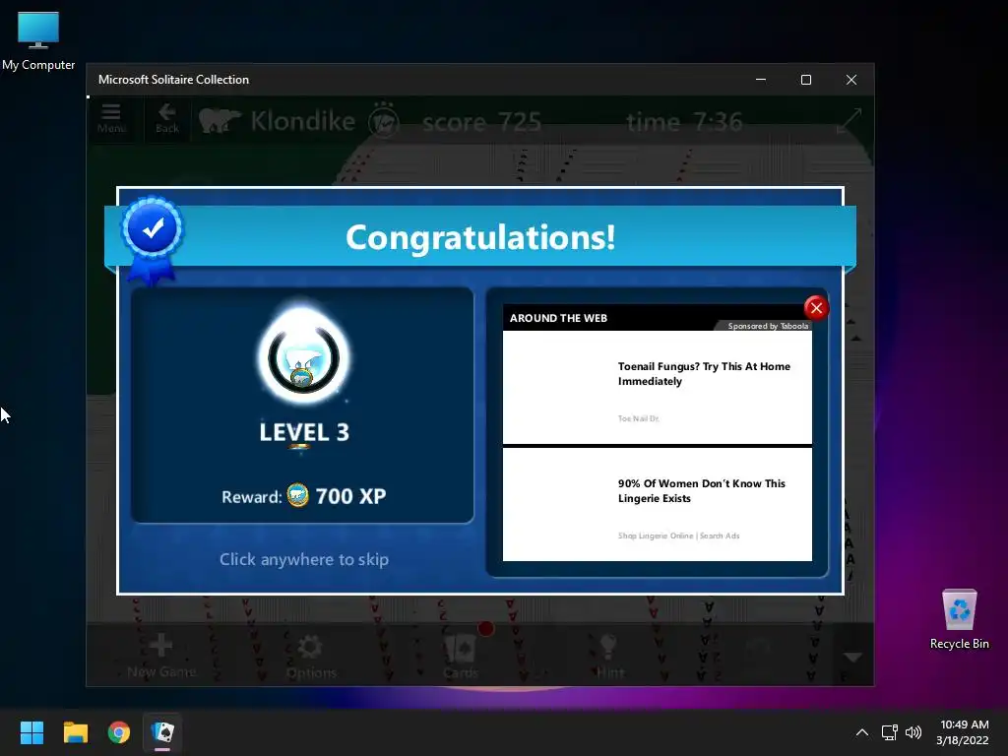Click the Solitaire Collection taskbar icon
Image resolution: width=1008 pixels, height=756 pixels.
[x=162, y=732]
